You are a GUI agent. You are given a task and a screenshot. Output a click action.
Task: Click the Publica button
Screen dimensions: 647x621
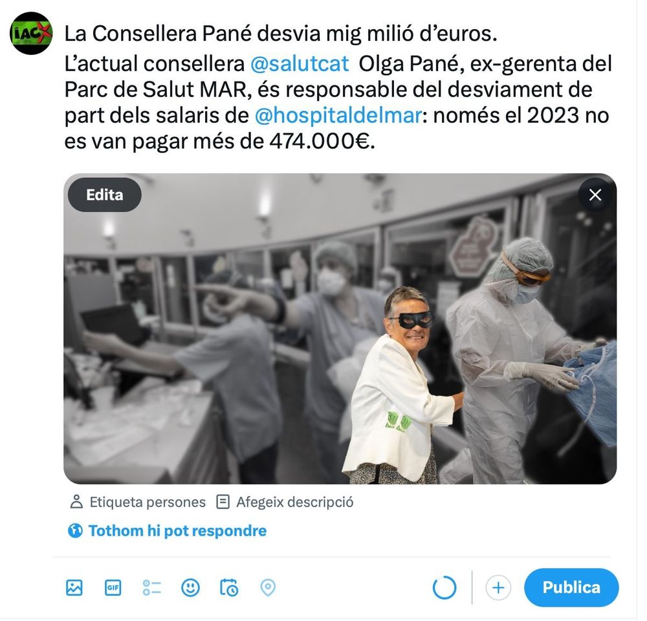click(571, 587)
